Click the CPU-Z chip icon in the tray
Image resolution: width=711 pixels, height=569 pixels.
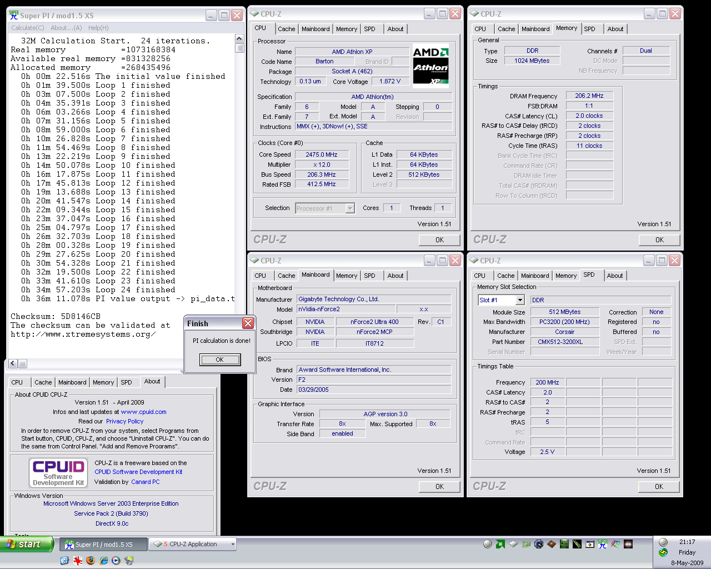pos(513,544)
